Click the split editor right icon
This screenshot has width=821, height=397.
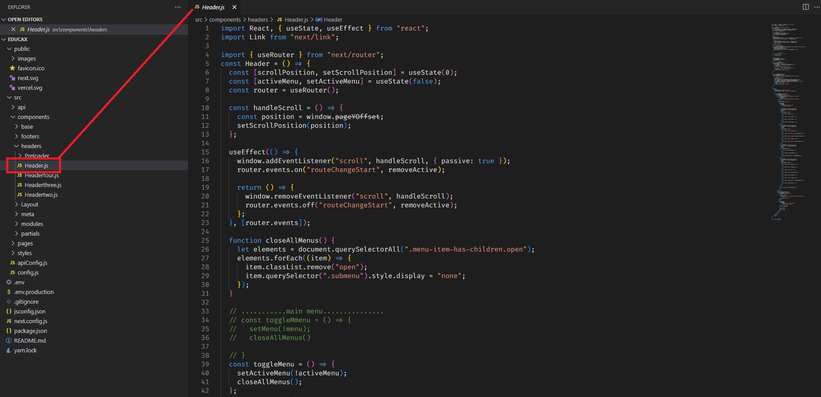point(806,7)
